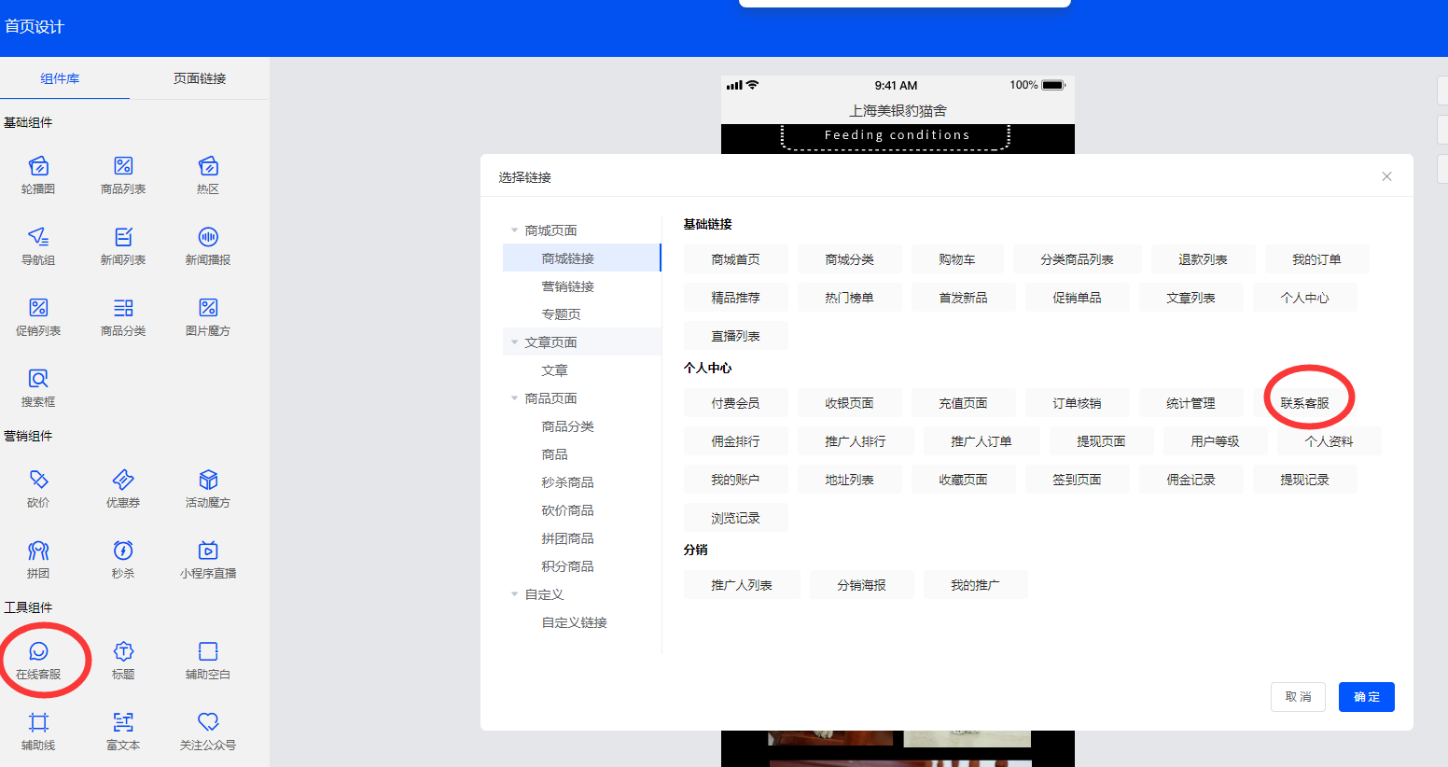The width and height of the screenshot is (1448, 767).
Task: Select the 图片魔方 component icon
Action: [x=208, y=308]
